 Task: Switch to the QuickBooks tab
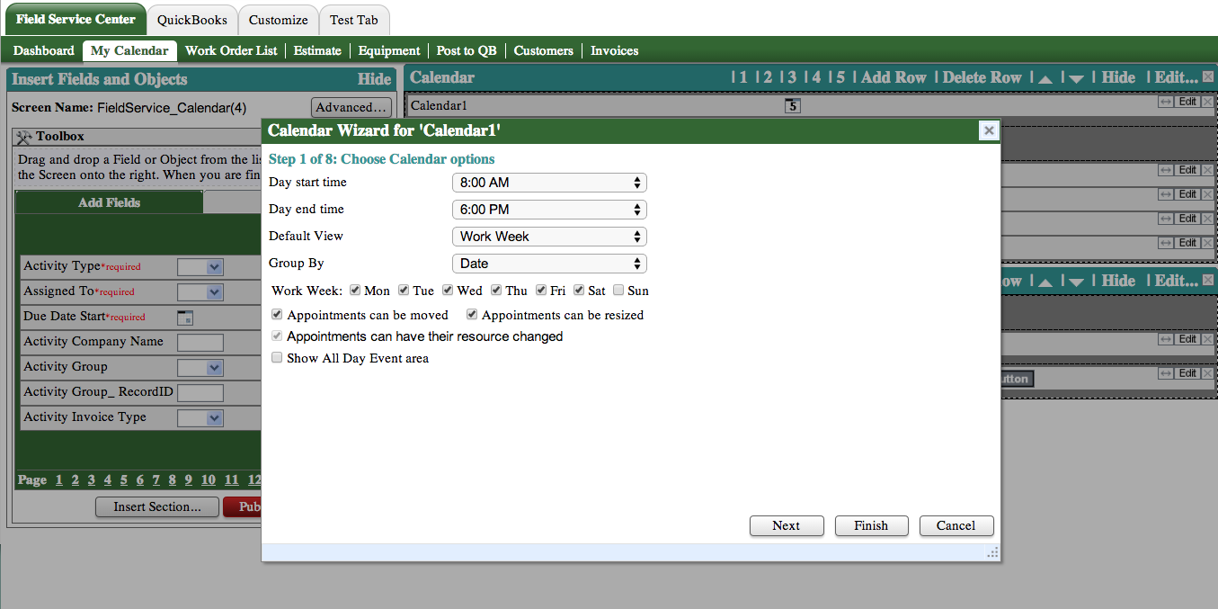point(192,20)
